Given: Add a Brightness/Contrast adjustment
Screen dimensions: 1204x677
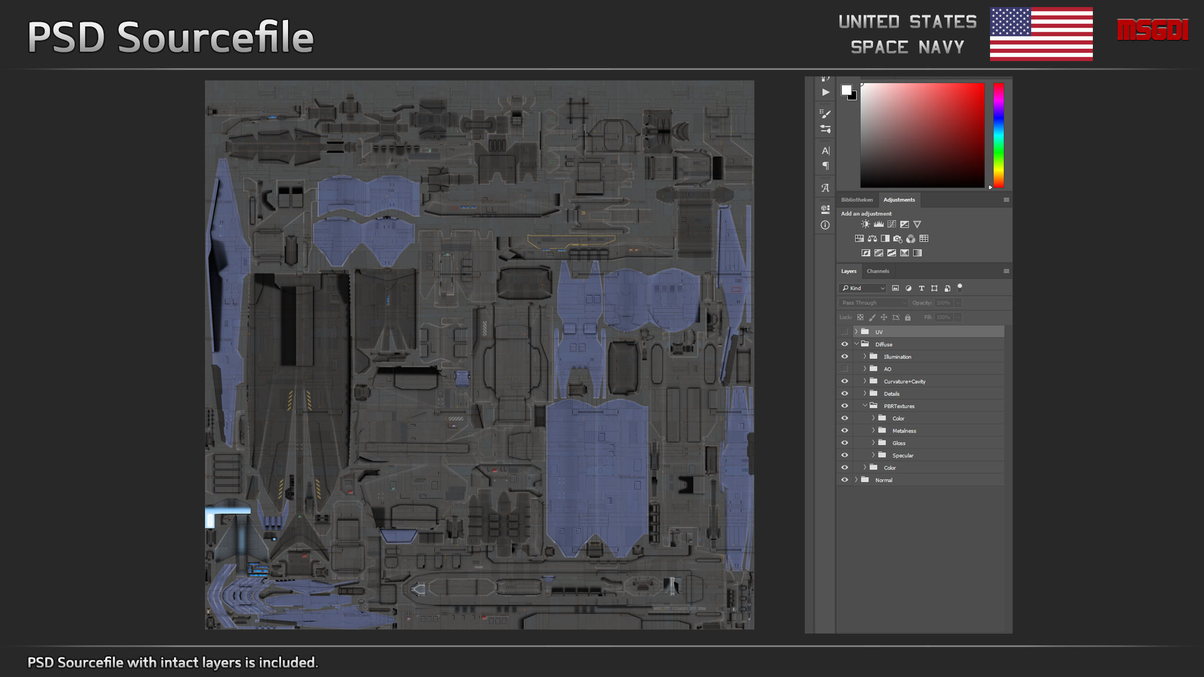Looking at the screenshot, I should click(865, 224).
